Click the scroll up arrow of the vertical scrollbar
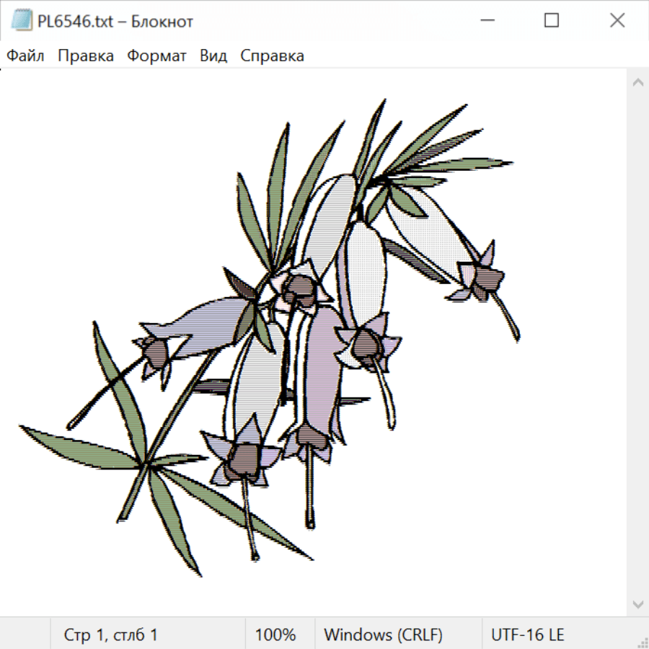Viewport: 649px width, 649px height. pos(637,83)
